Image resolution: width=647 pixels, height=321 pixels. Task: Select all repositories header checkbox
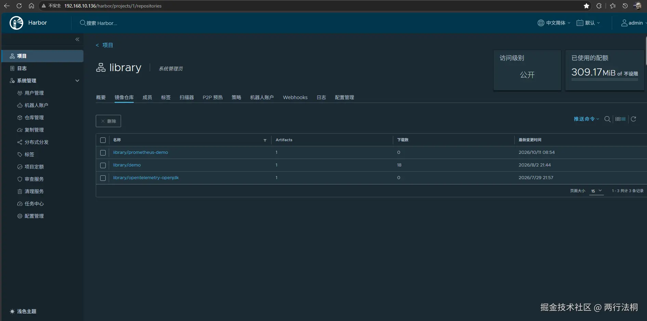click(x=103, y=140)
